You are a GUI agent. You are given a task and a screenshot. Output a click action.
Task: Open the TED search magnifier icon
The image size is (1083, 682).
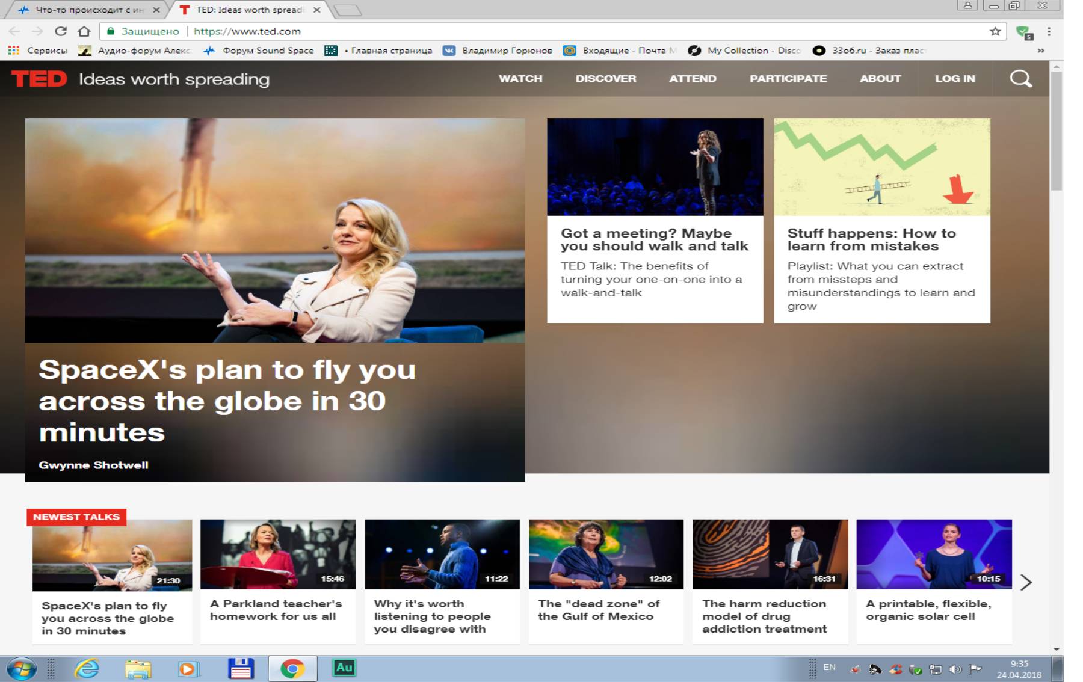click(1020, 79)
